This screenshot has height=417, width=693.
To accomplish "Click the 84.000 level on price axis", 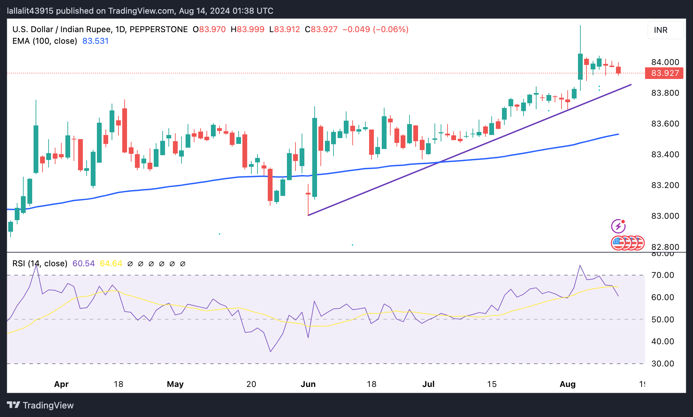I will [x=665, y=62].
